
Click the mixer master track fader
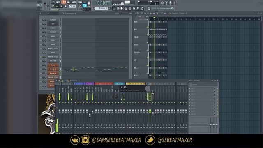[x=60, y=111]
